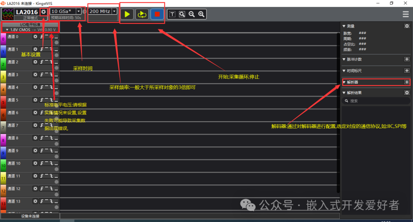The image size is (413, 222).
Task: Click the 正常模式 mode label
Action: pos(31,18)
